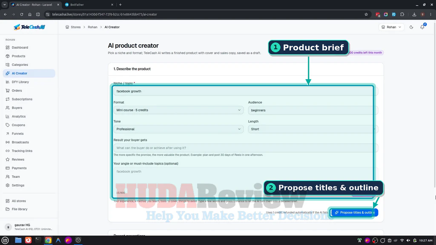
Task: Open Rohan breadcrumb link
Action: pos(92,27)
